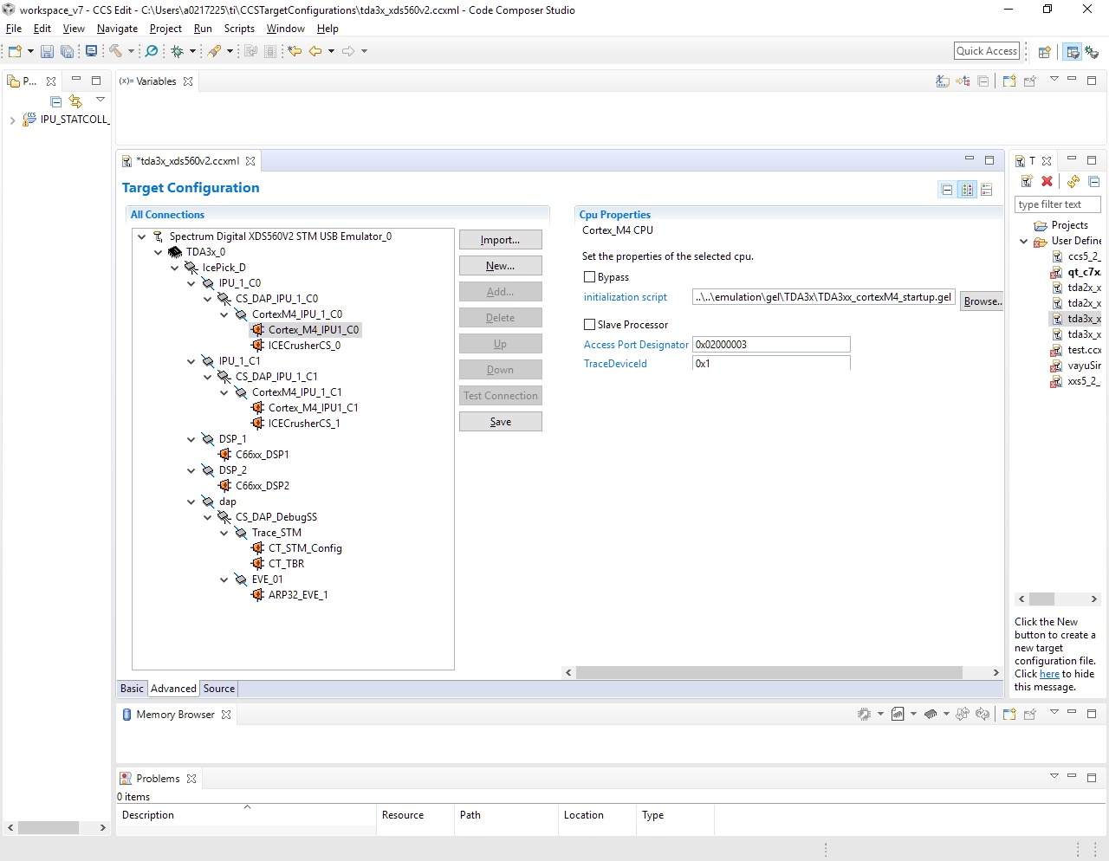The image size is (1109, 861).
Task: Toggle Link with Editor in Project Explorer
Action: (x=75, y=101)
